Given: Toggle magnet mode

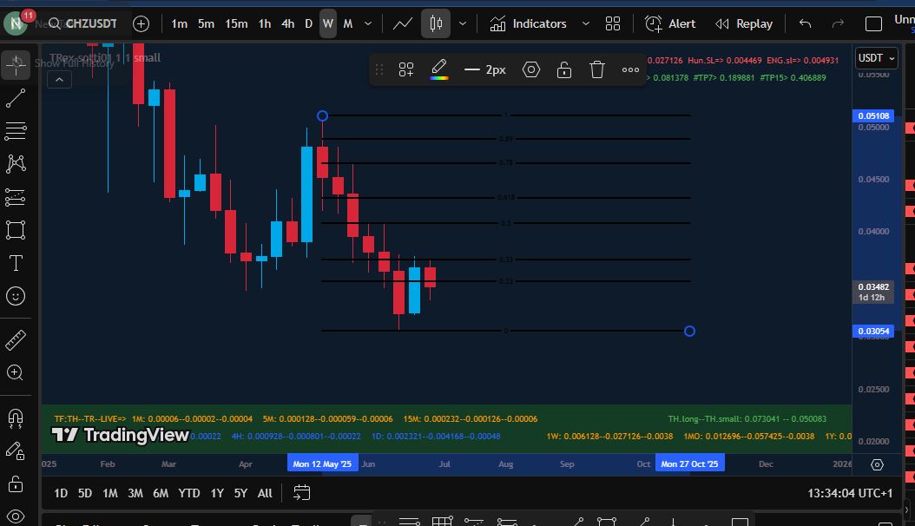Looking at the screenshot, I should point(16,418).
